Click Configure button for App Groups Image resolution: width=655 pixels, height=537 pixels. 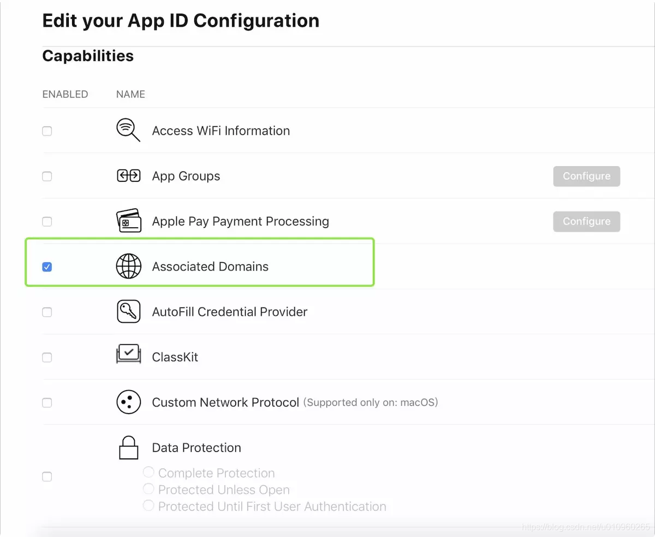tap(586, 176)
